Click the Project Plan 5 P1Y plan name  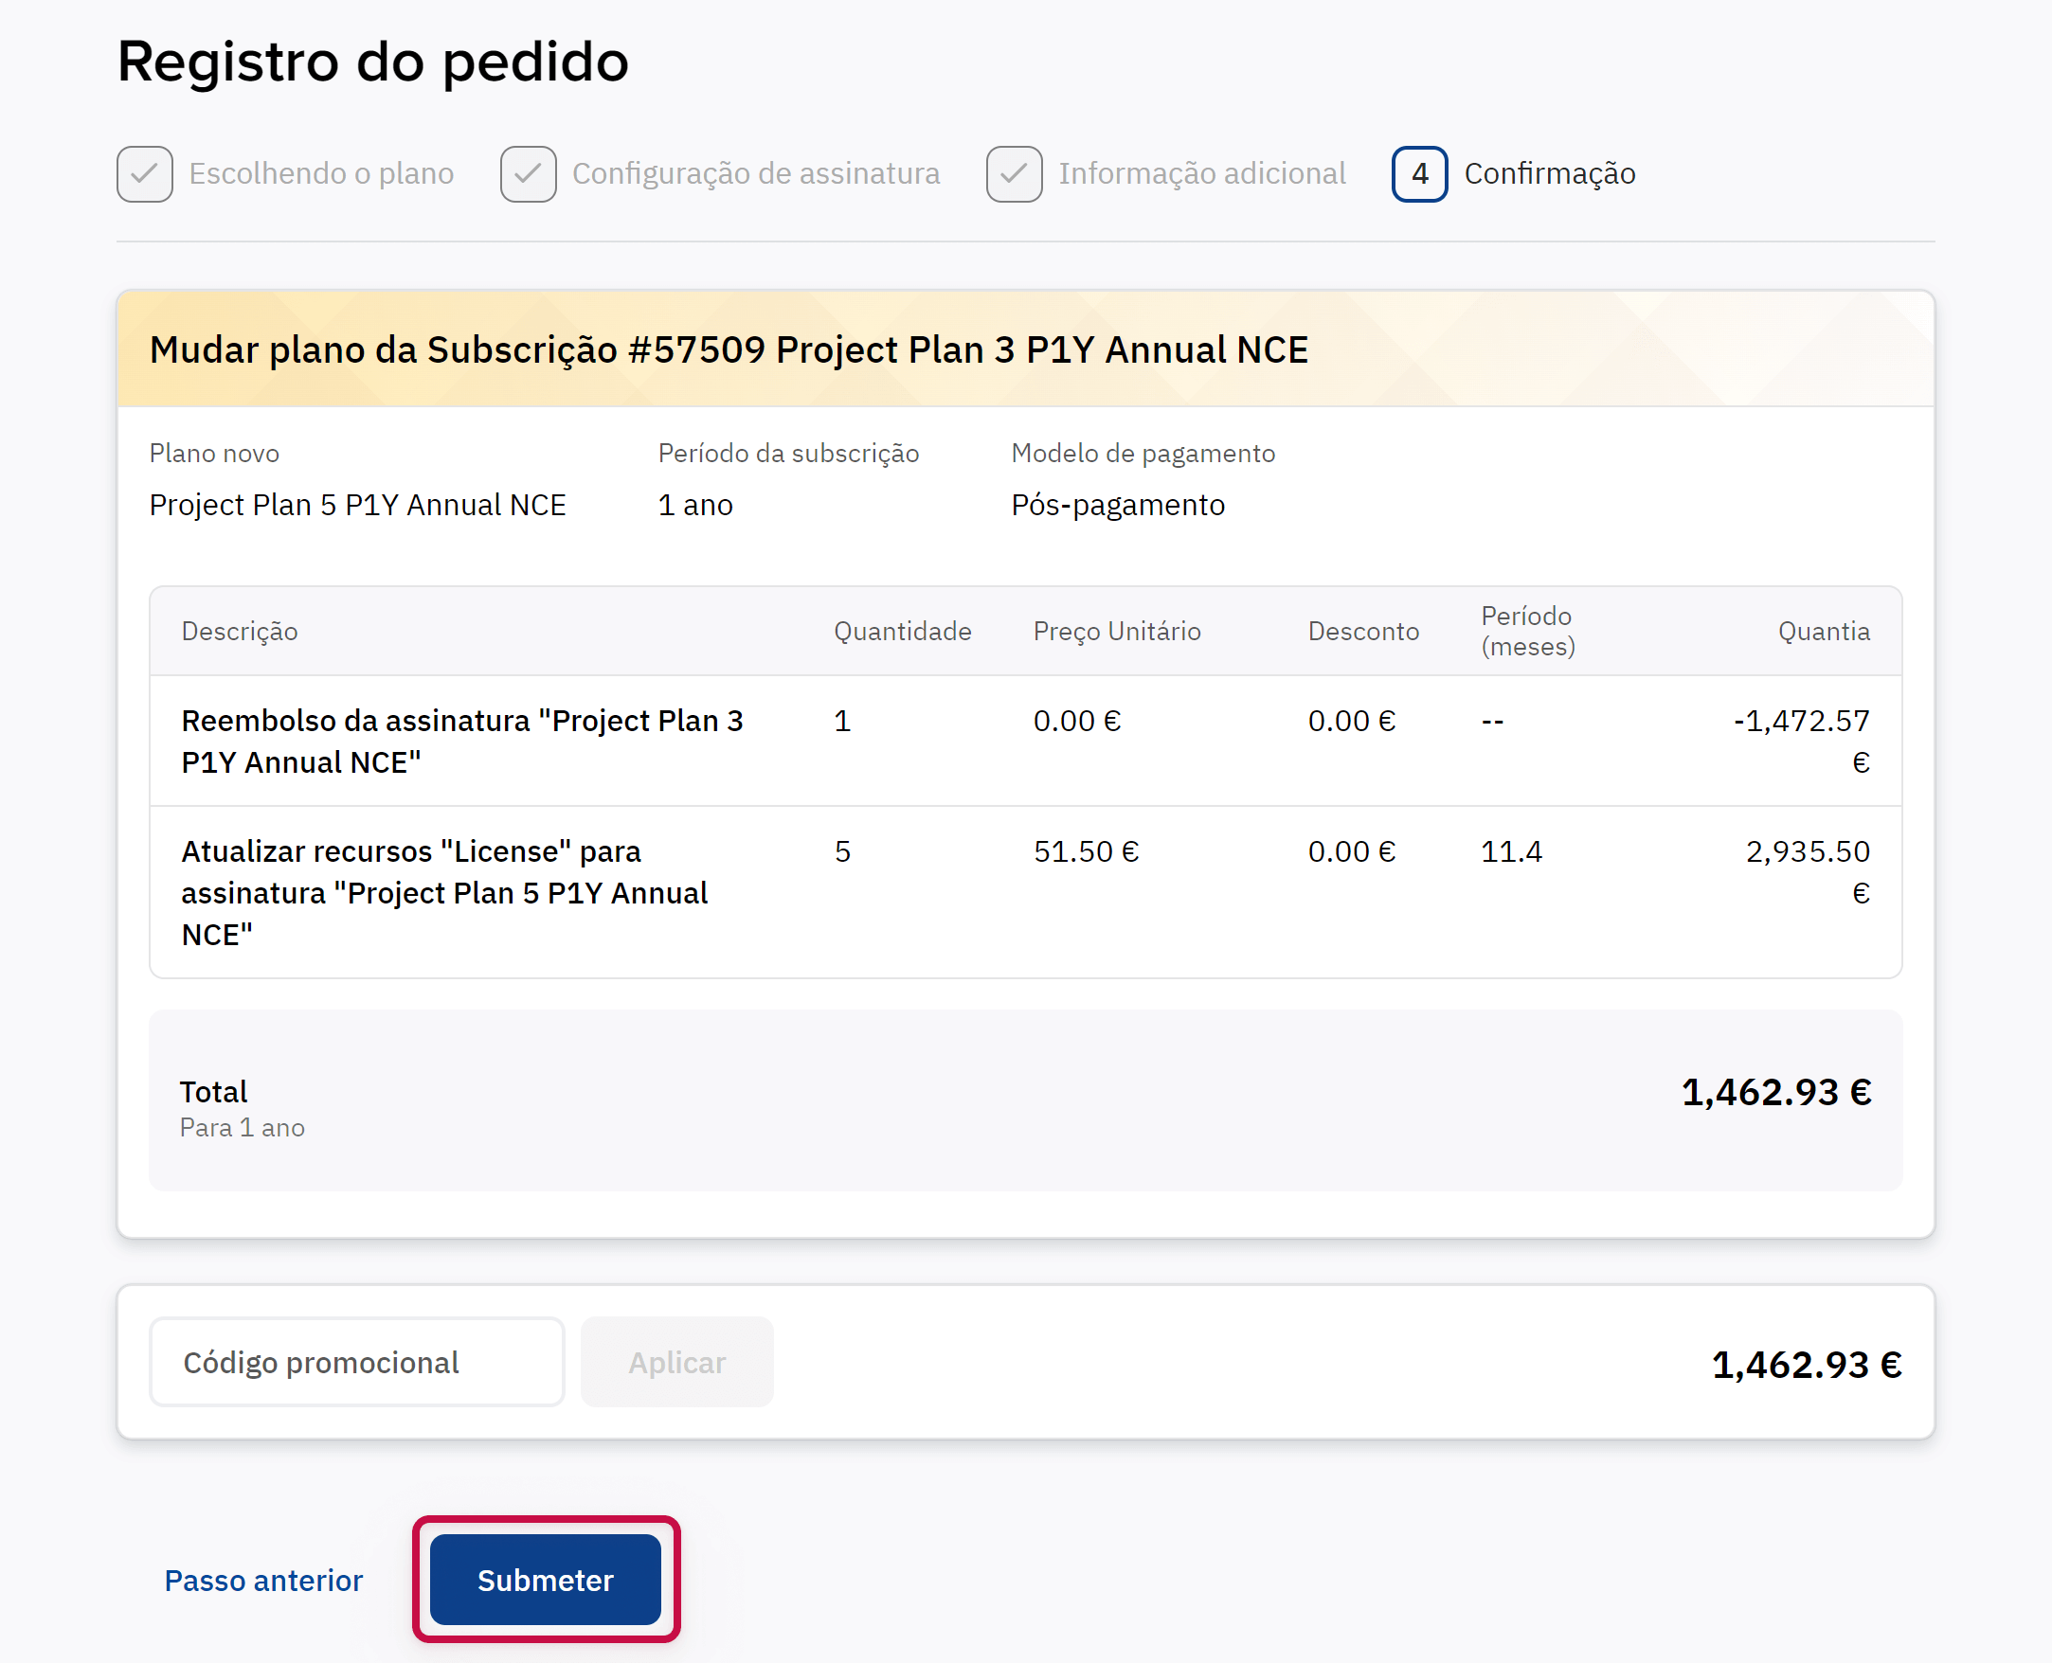tap(357, 505)
